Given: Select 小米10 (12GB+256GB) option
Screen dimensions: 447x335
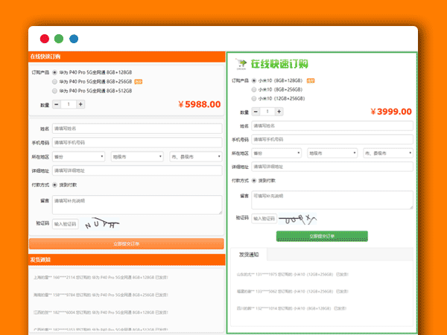Looking at the screenshot, I should [255, 98].
